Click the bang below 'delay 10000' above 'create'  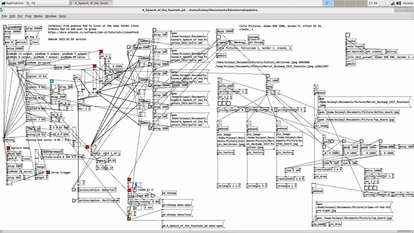(x=218, y=37)
